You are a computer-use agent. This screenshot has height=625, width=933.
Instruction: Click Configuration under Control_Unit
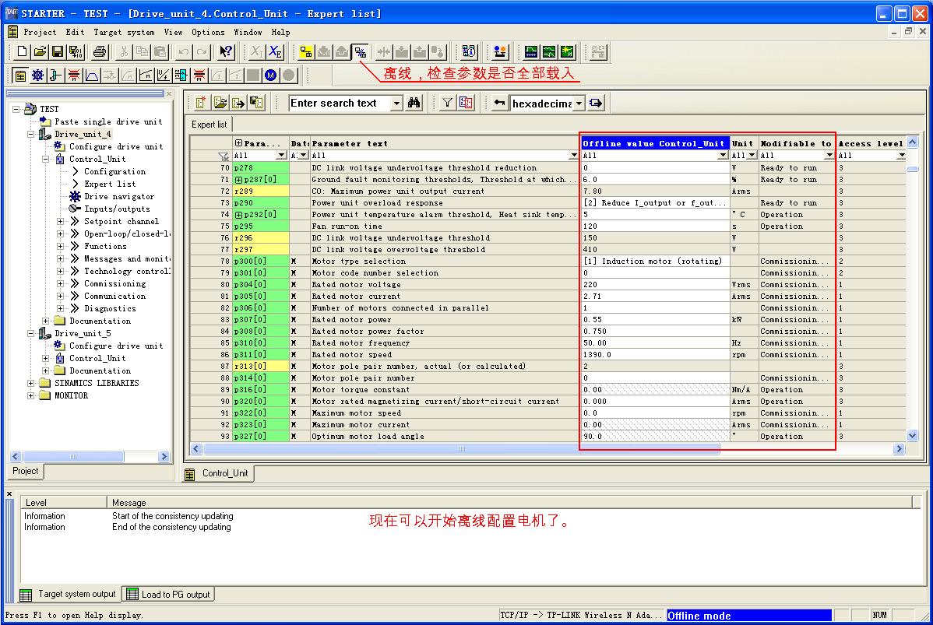114,171
